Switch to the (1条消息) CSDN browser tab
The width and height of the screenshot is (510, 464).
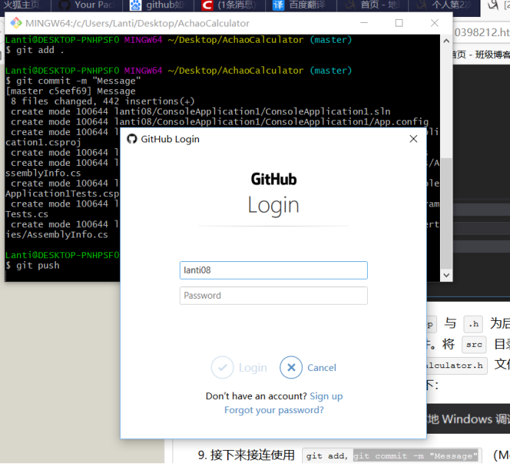(x=229, y=6)
